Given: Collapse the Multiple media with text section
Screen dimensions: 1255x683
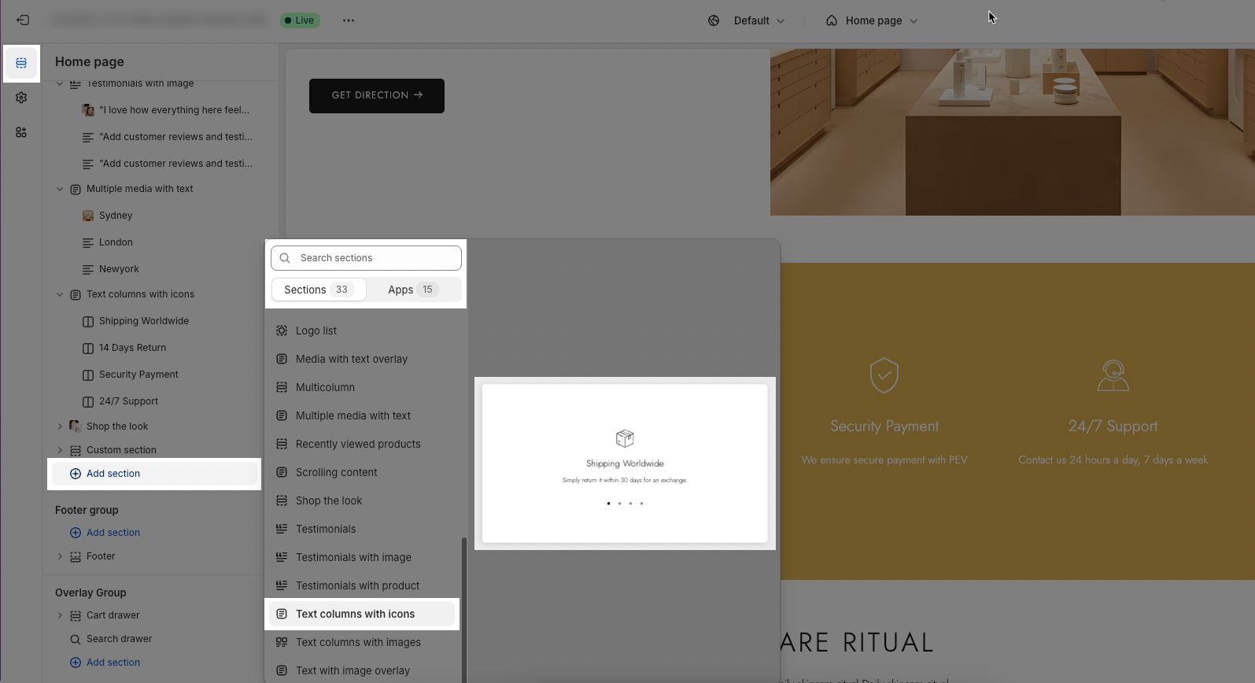Looking at the screenshot, I should coord(60,189).
